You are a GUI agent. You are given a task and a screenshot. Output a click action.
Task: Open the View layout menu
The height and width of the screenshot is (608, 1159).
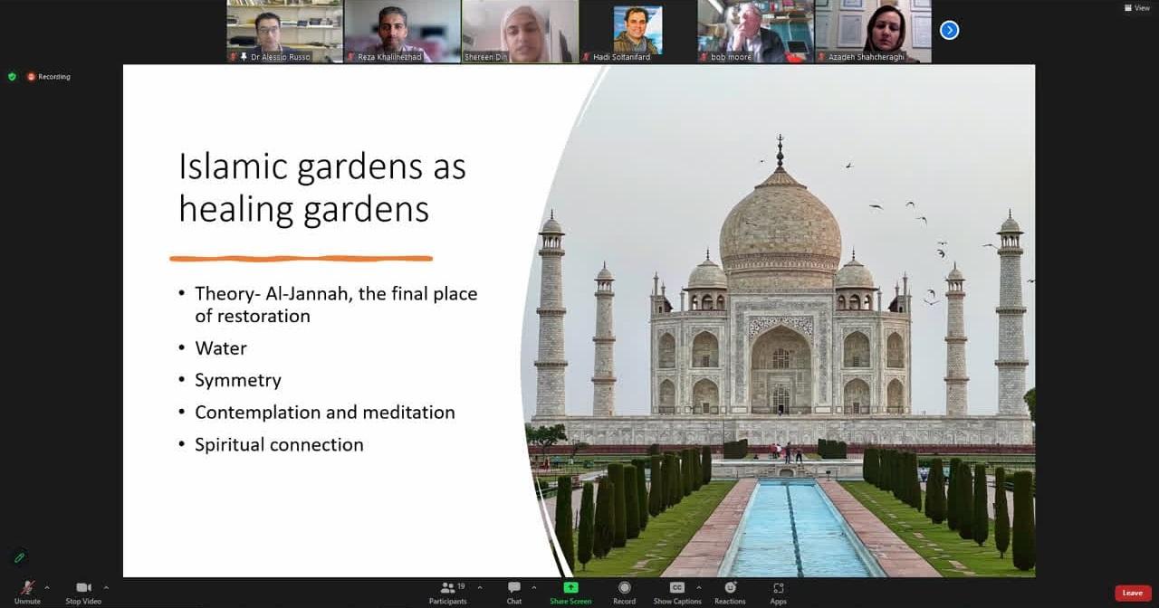1137,8
